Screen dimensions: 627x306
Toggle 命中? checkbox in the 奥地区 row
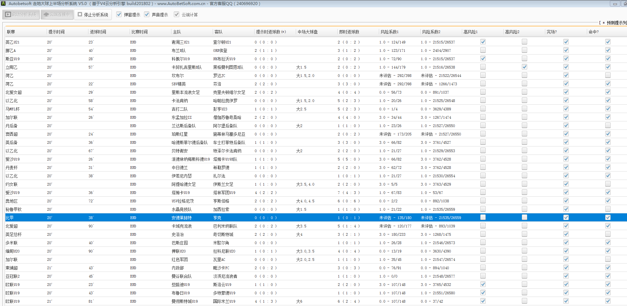pyautogui.click(x=608, y=201)
